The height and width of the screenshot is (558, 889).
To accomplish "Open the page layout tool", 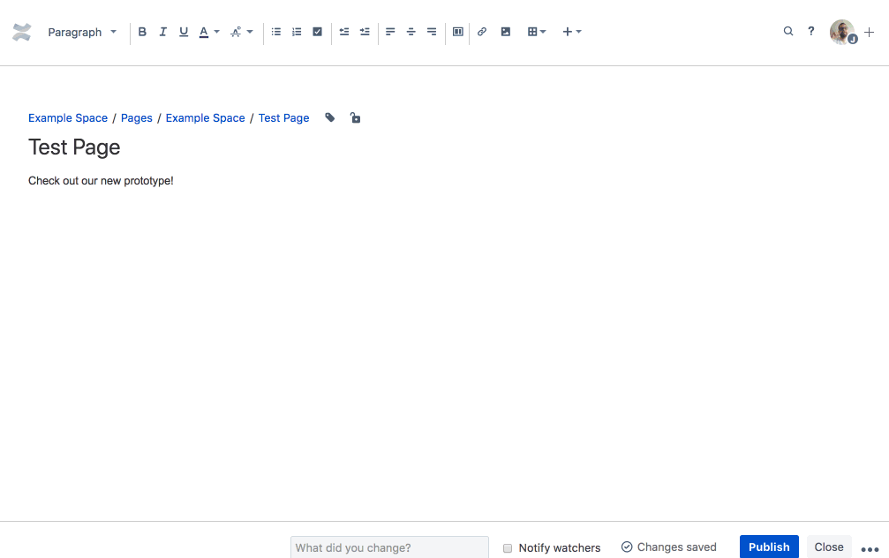I will click(x=457, y=32).
